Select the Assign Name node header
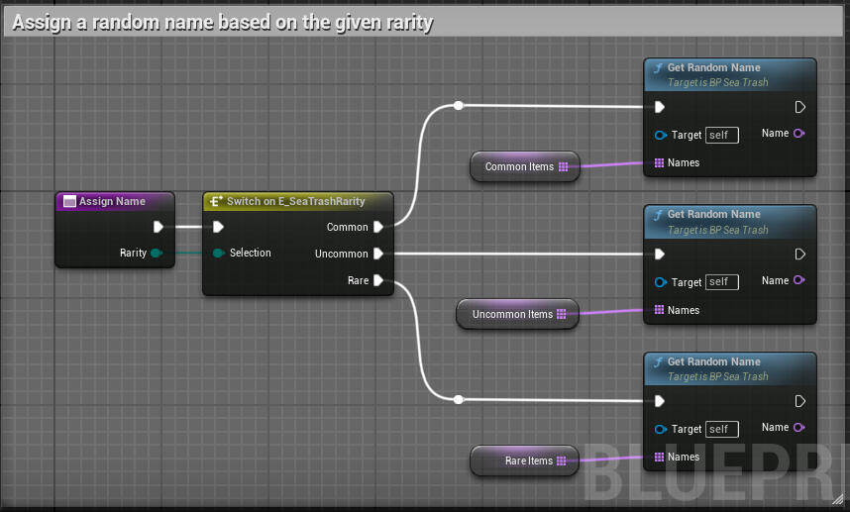The height and width of the screenshot is (512, 850). click(x=112, y=202)
